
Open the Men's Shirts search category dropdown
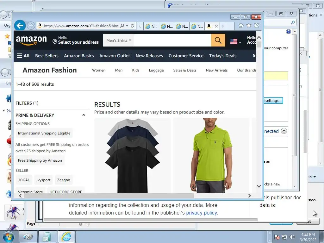point(119,40)
